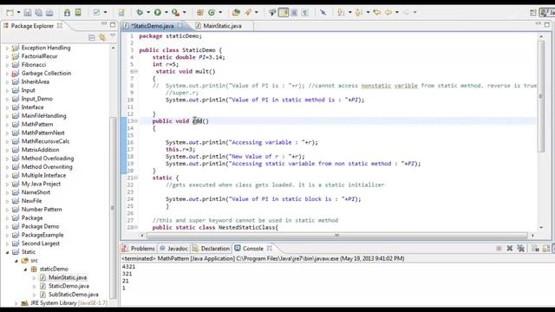
Task: Minimize the editor area
Action: (x=539, y=24)
